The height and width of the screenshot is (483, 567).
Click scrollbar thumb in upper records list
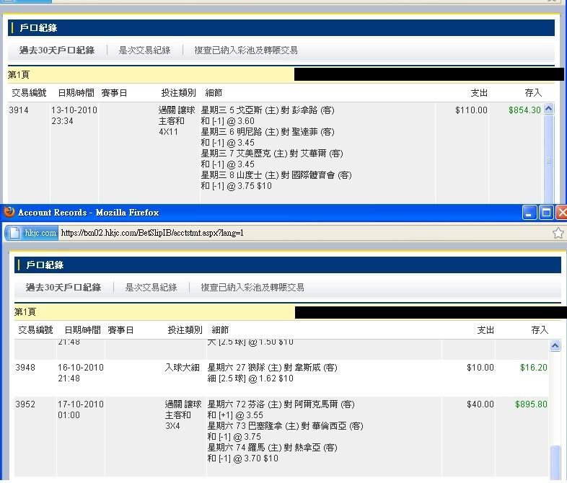coord(549,161)
